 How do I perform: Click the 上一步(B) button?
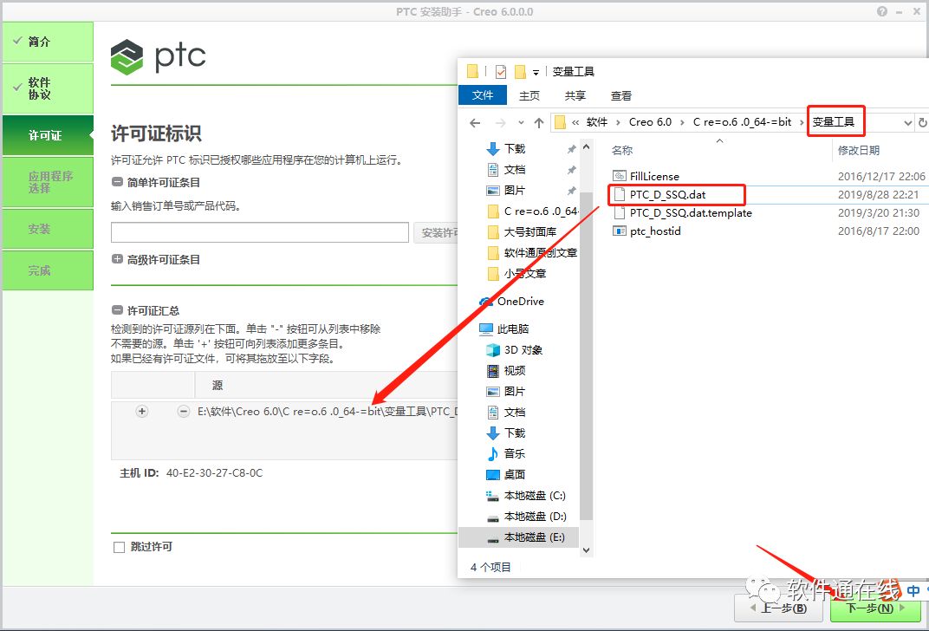(x=778, y=608)
